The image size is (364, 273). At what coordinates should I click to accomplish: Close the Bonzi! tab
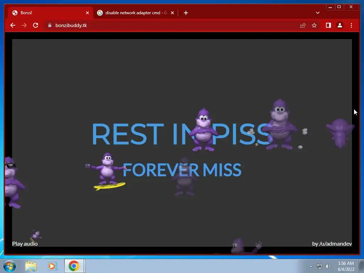click(x=87, y=13)
